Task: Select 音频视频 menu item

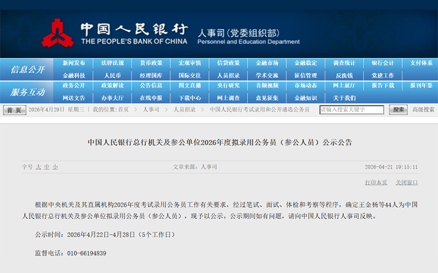Action: (267, 86)
